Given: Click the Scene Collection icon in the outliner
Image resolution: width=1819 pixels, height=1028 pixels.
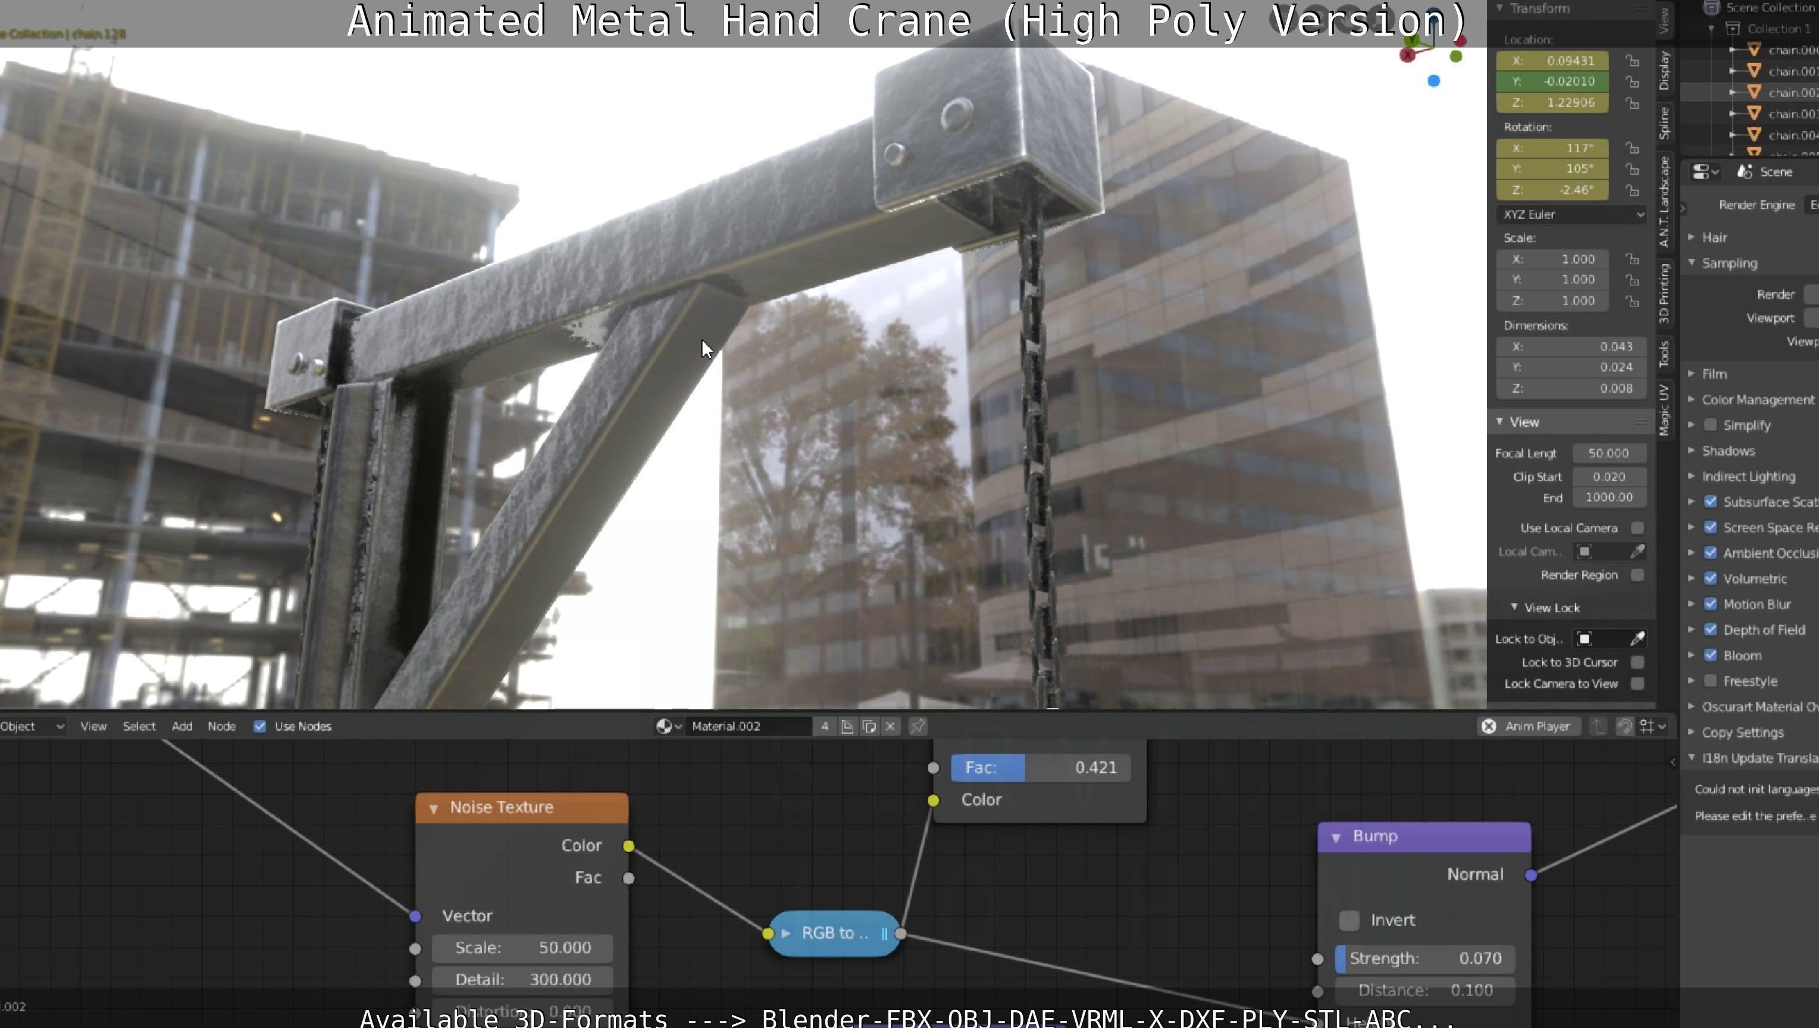Looking at the screenshot, I should (x=1712, y=8).
